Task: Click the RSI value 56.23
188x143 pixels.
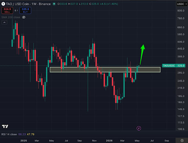Action: 22,134
